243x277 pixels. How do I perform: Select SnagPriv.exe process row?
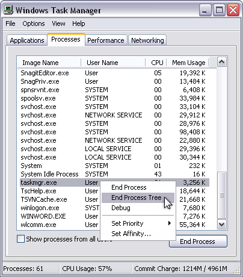tap(114, 81)
